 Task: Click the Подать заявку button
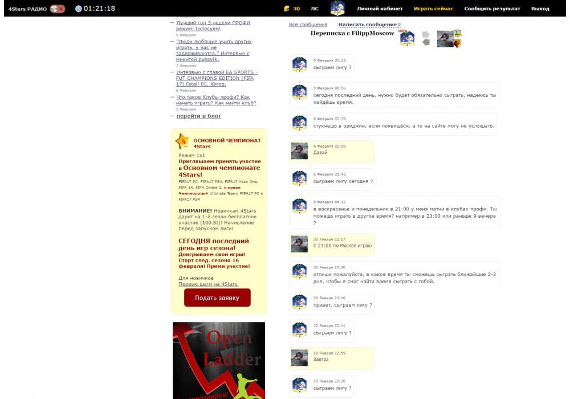pos(217,298)
